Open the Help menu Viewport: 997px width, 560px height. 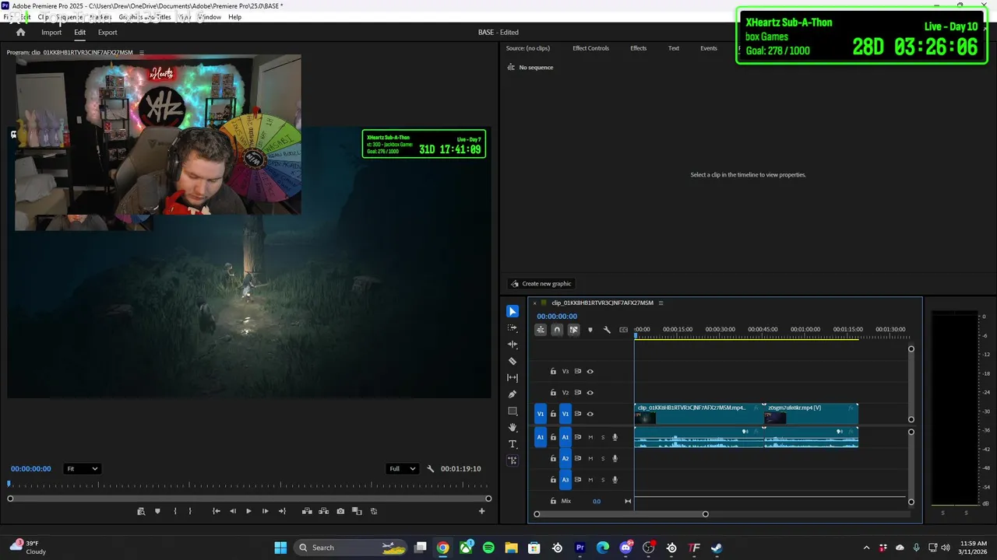[234, 17]
